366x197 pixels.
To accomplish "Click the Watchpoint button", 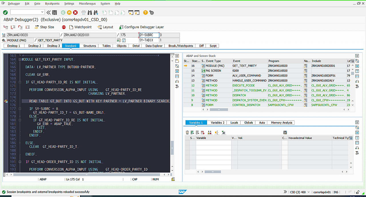I will pyautogui.click(x=80, y=27).
